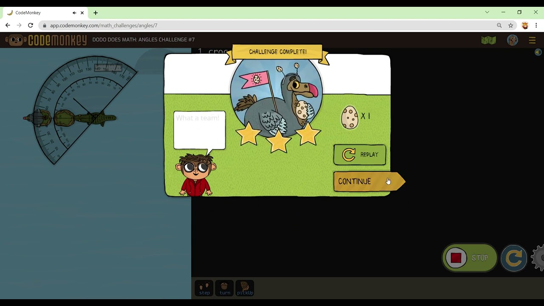The image size is (544, 306).
Task: Click the CodeMonkey logo
Action: (46, 40)
